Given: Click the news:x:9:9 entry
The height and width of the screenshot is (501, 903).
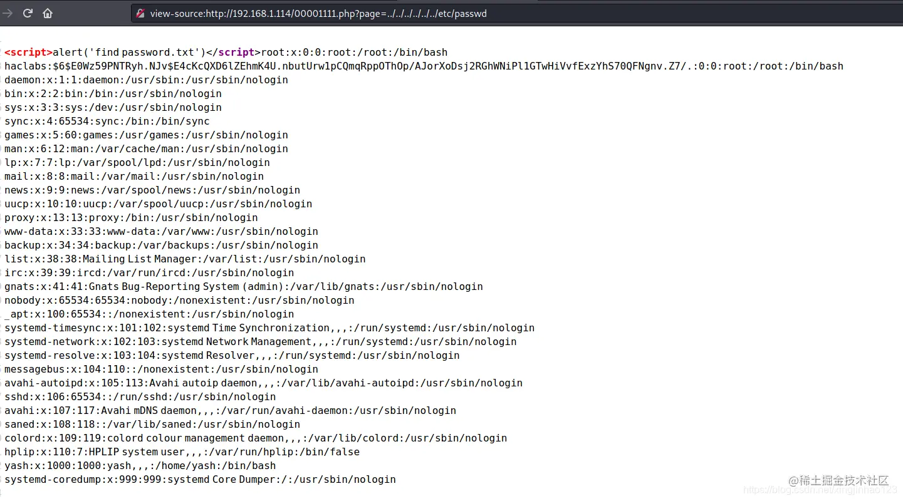Looking at the screenshot, I should [152, 190].
